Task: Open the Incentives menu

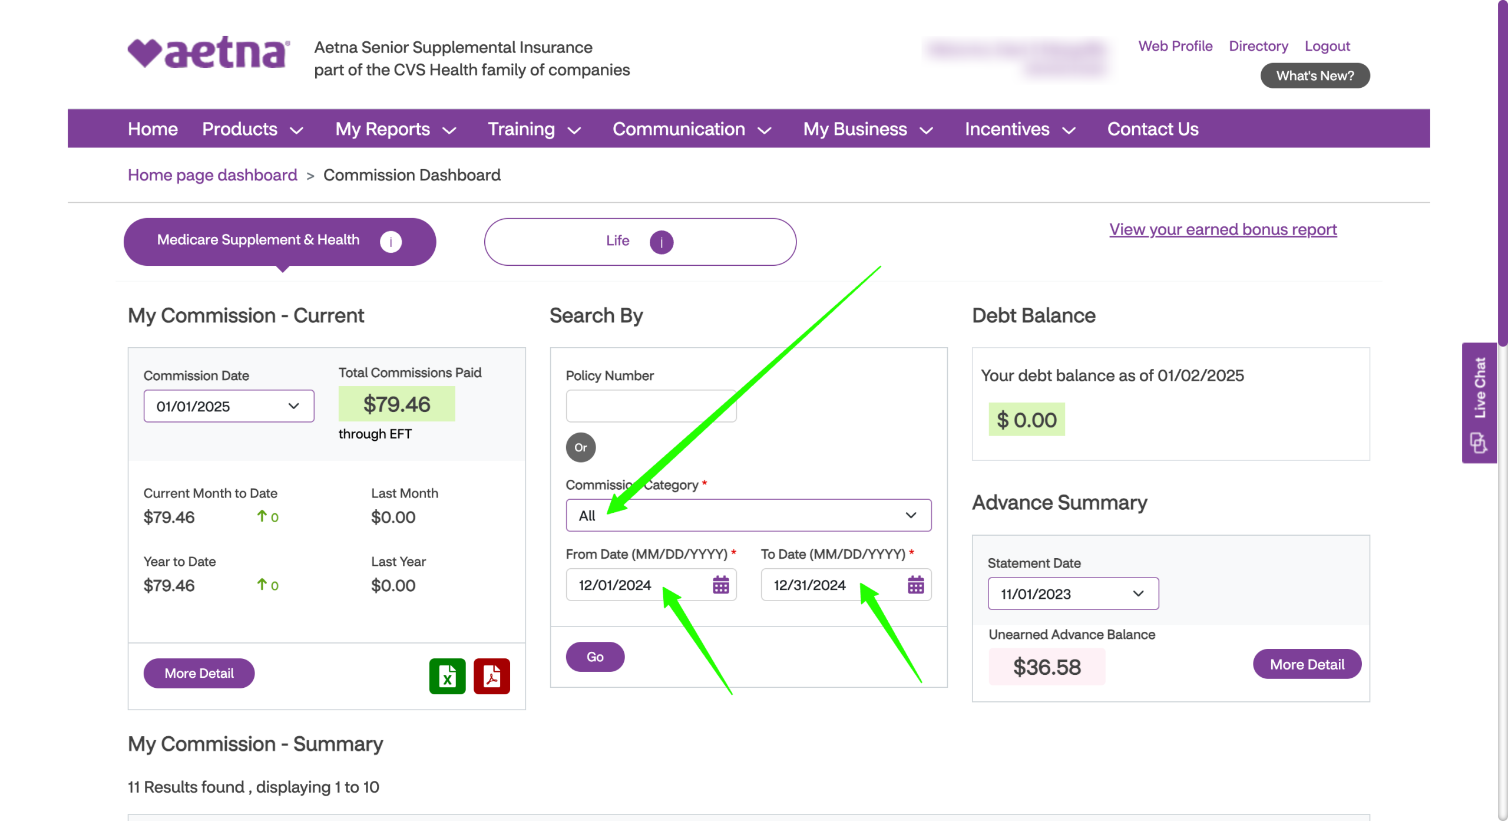Action: [1020, 128]
